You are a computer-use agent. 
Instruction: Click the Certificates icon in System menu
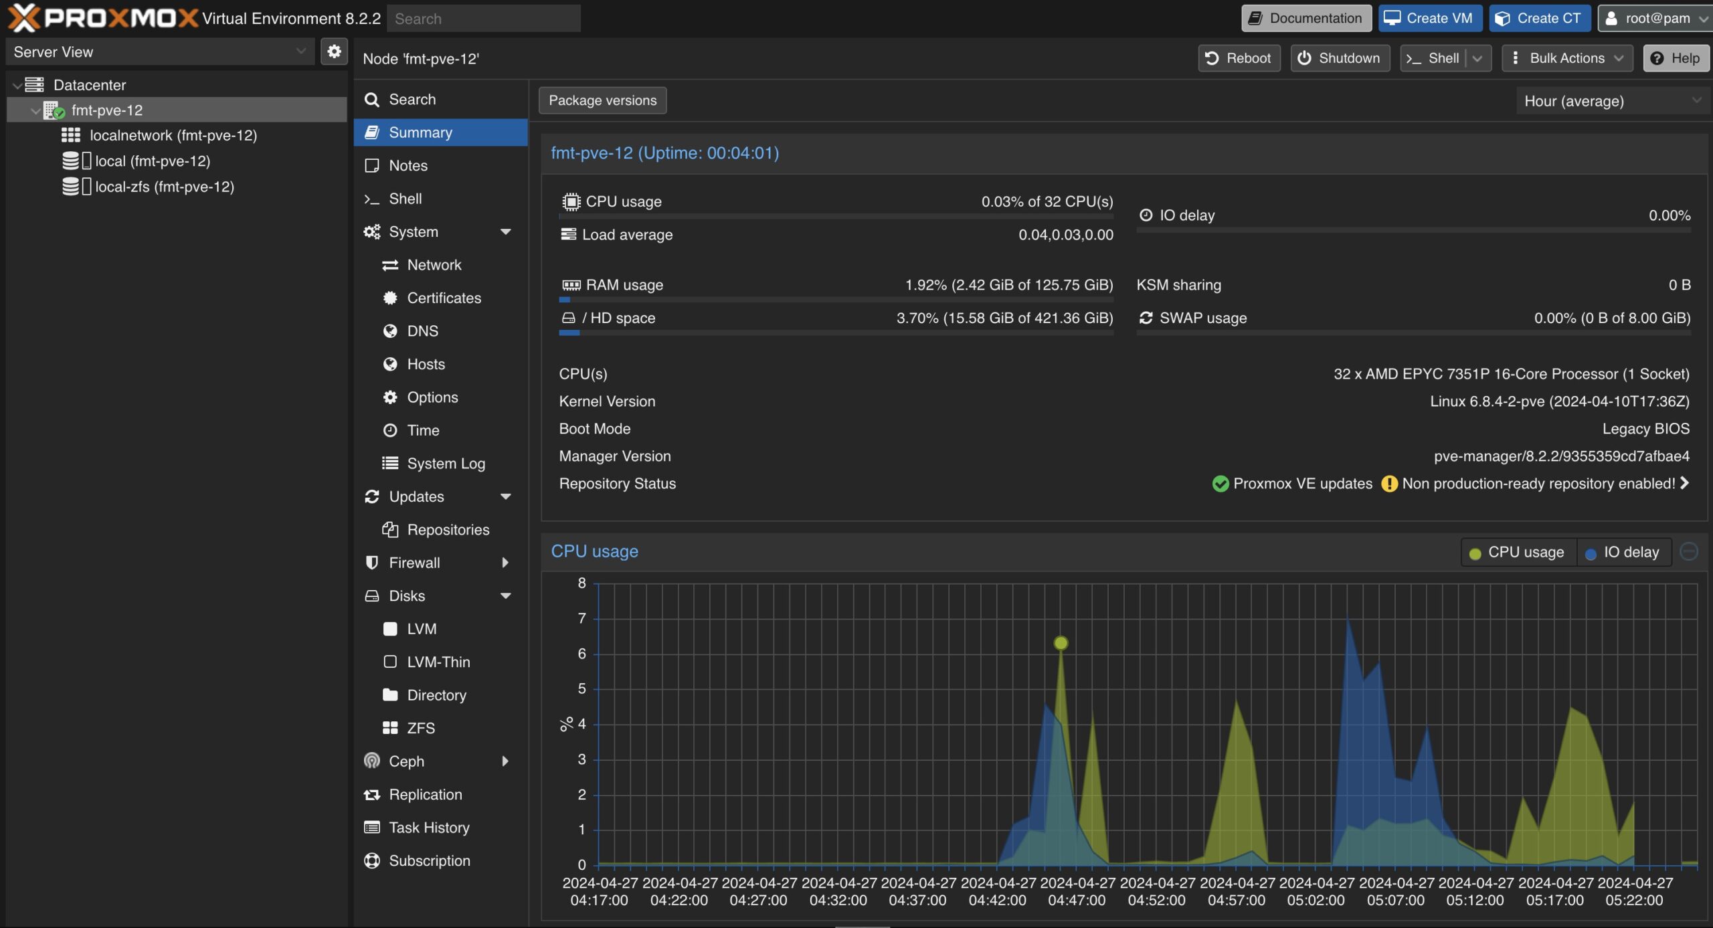(390, 298)
